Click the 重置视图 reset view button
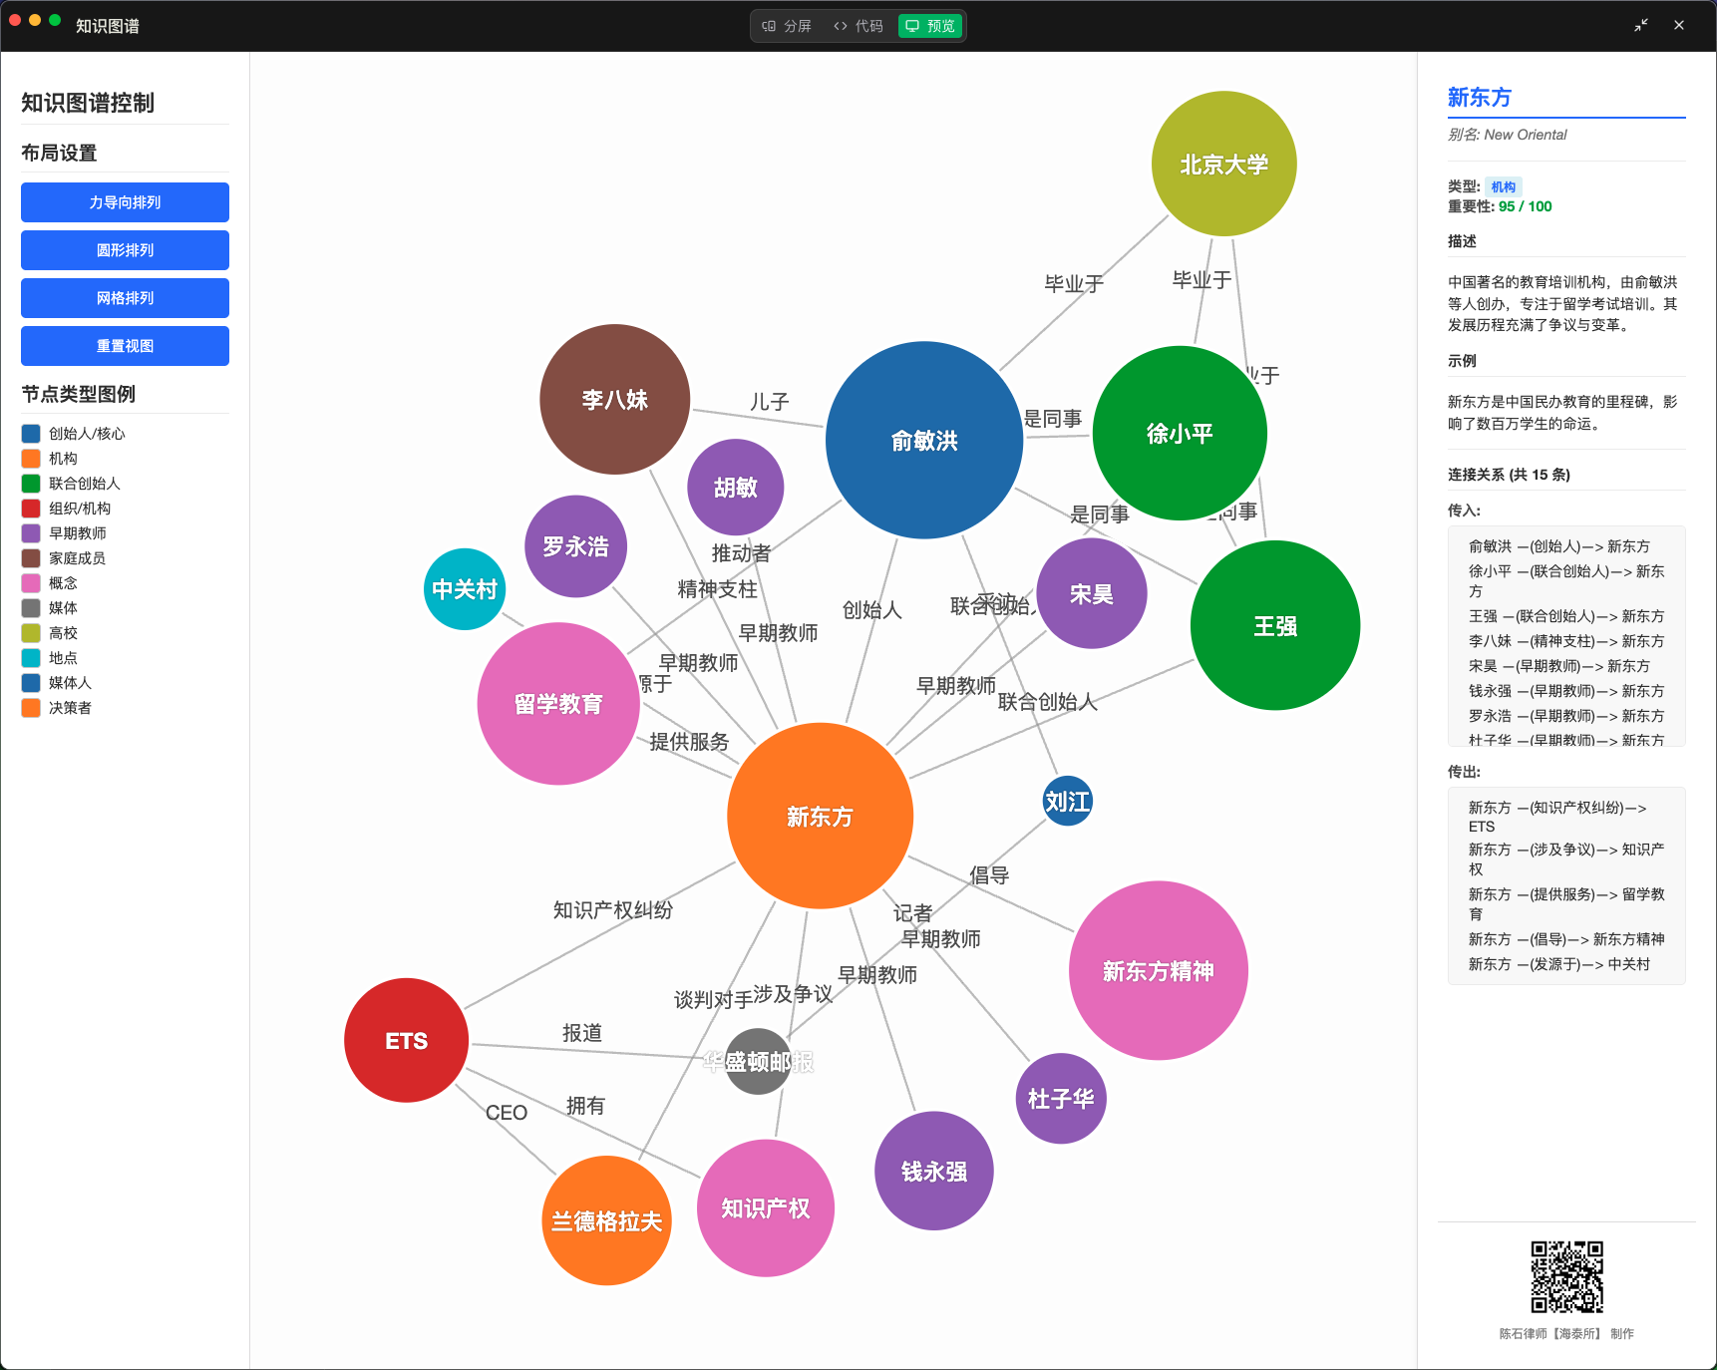The width and height of the screenshot is (1717, 1370). coord(125,346)
